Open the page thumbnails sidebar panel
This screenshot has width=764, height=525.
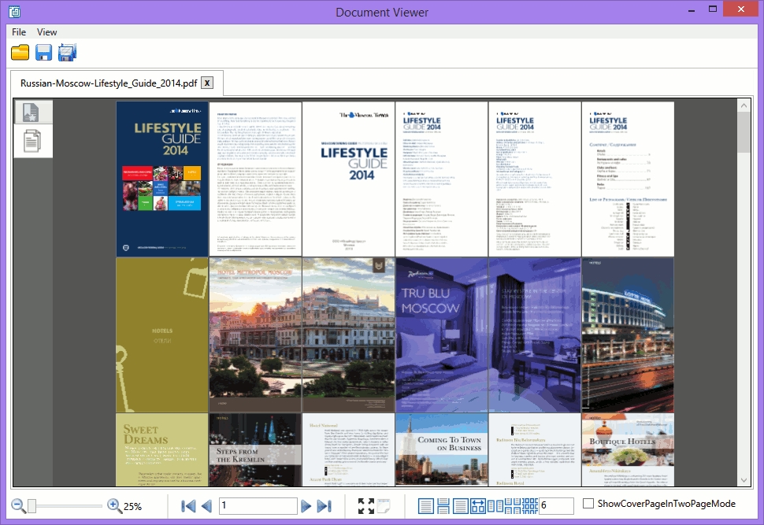(x=32, y=141)
